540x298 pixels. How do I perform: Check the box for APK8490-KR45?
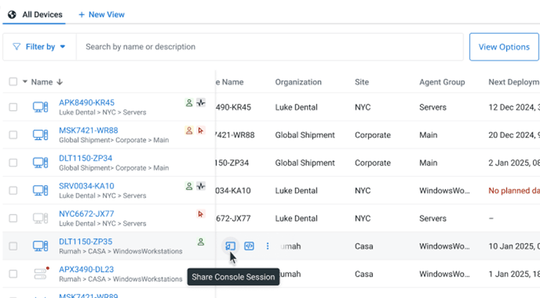(x=13, y=108)
